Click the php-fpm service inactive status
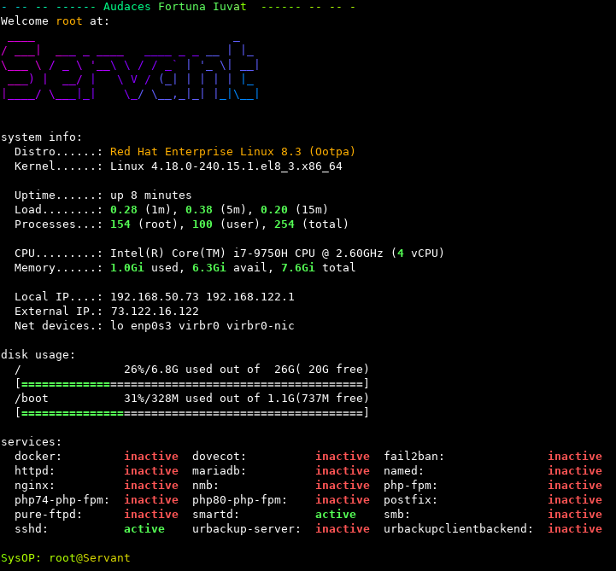The image size is (616, 571). point(575,486)
